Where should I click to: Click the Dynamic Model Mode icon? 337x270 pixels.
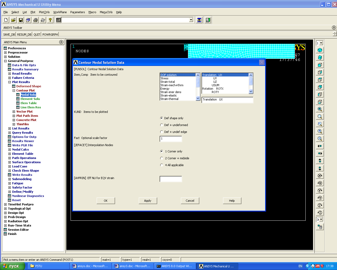(x=320, y=227)
